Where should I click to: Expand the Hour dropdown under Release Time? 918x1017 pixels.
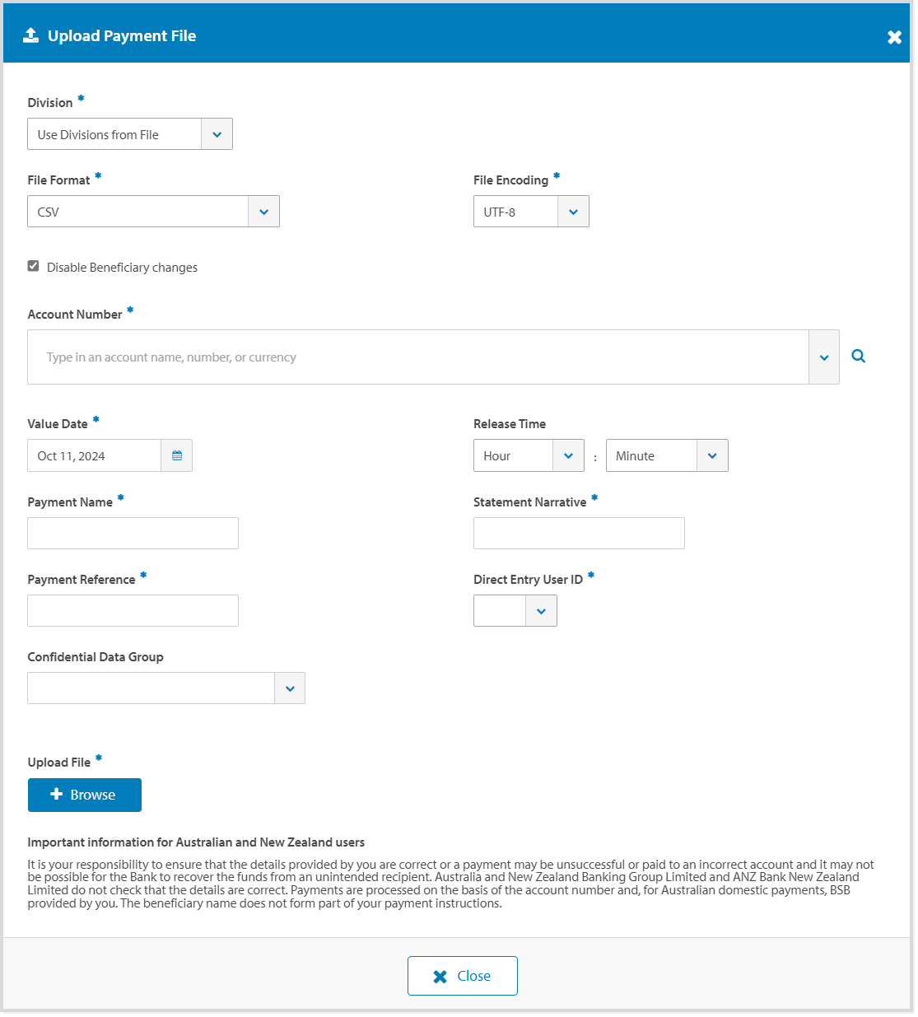point(568,455)
